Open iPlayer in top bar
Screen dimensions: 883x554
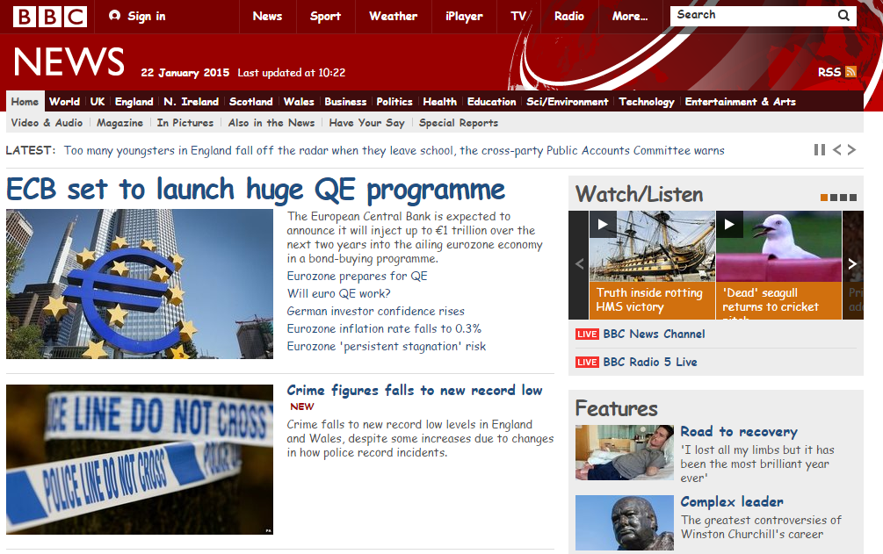click(x=464, y=17)
